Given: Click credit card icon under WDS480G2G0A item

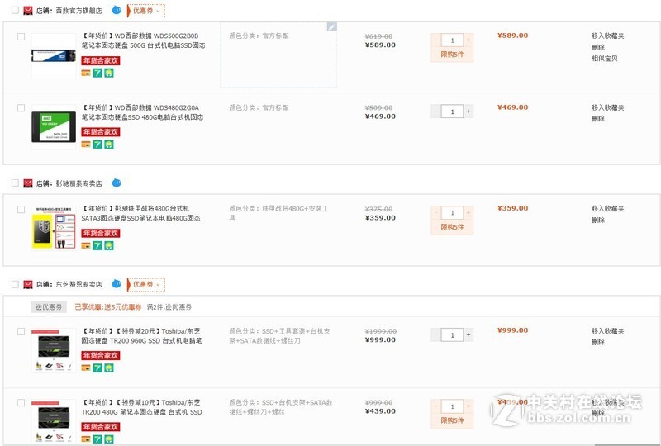Looking at the screenshot, I should tap(86, 145).
